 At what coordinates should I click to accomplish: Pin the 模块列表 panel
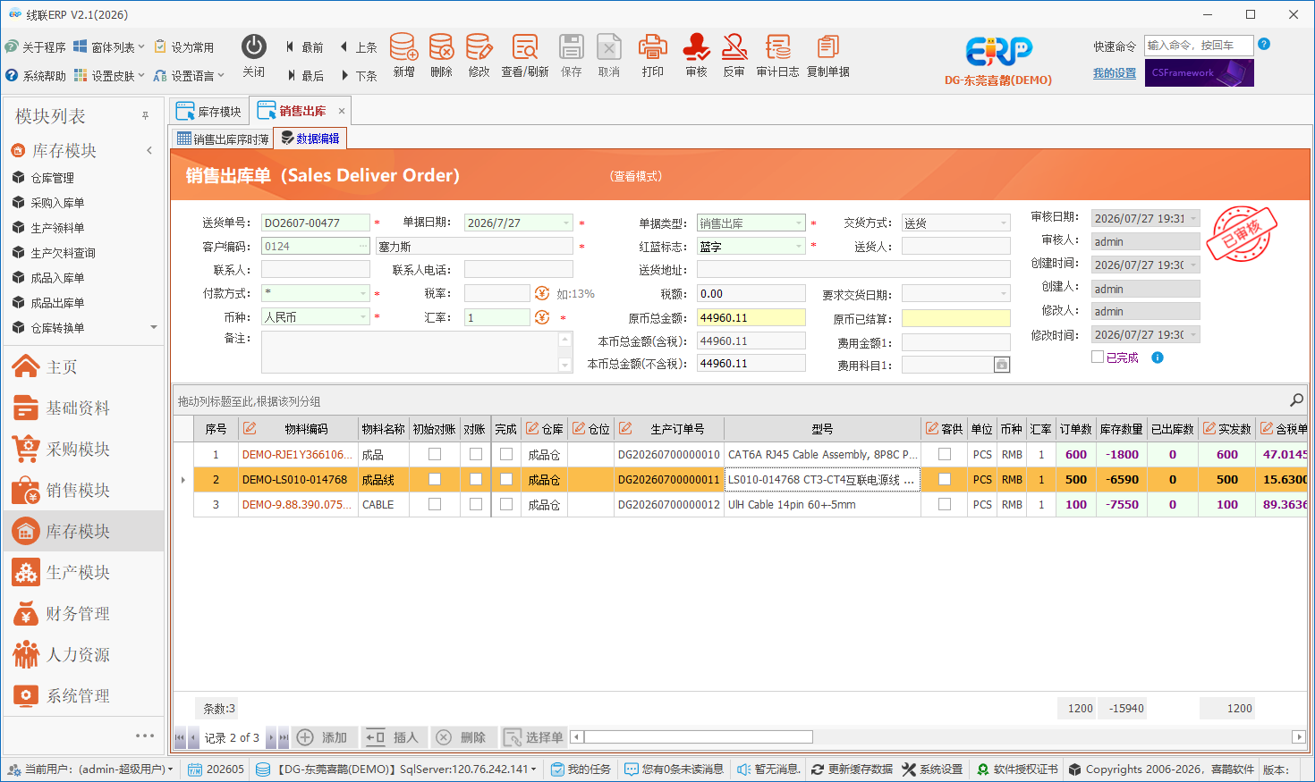click(x=145, y=116)
